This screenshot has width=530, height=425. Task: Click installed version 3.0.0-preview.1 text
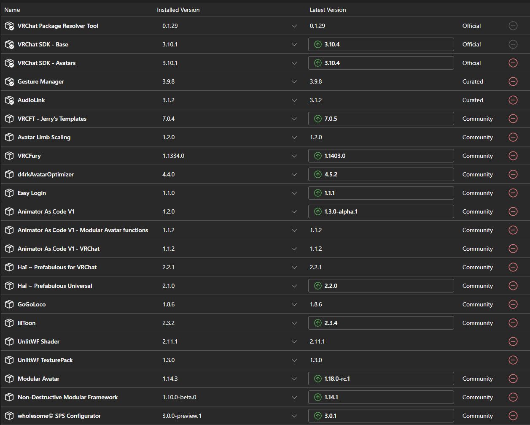[x=182, y=416]
